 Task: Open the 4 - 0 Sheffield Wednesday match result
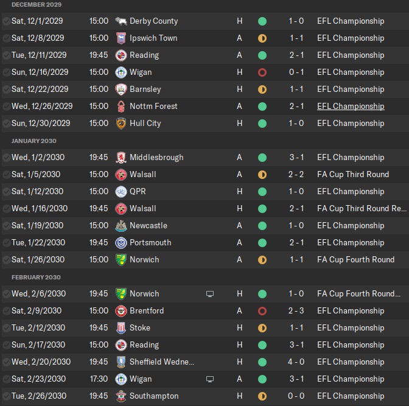297,362
